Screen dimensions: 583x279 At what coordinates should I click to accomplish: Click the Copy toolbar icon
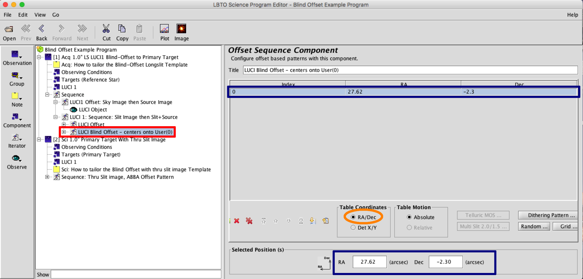(x=122, y=29)
